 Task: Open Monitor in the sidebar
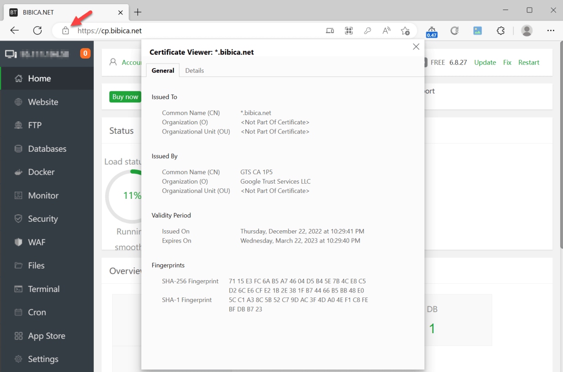pos(47,195)
